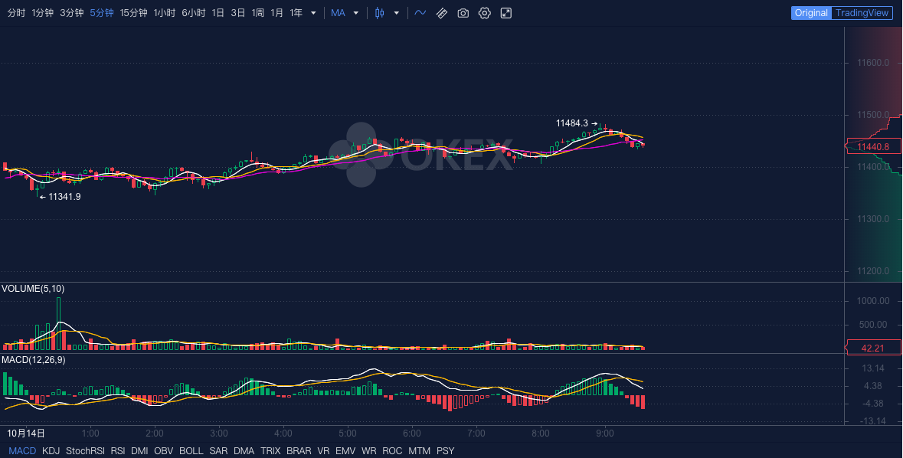Select the 1小时 timeframe

[164, 13]
